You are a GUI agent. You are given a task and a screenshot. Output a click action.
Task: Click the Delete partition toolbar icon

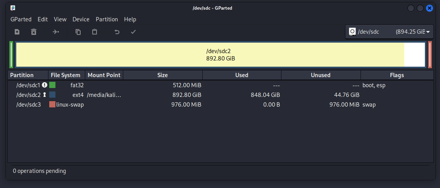[34, 32]
